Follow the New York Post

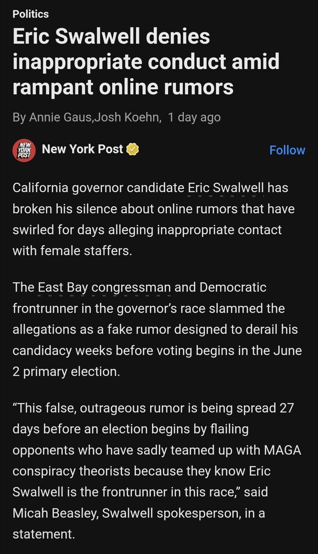coord(287,150)
